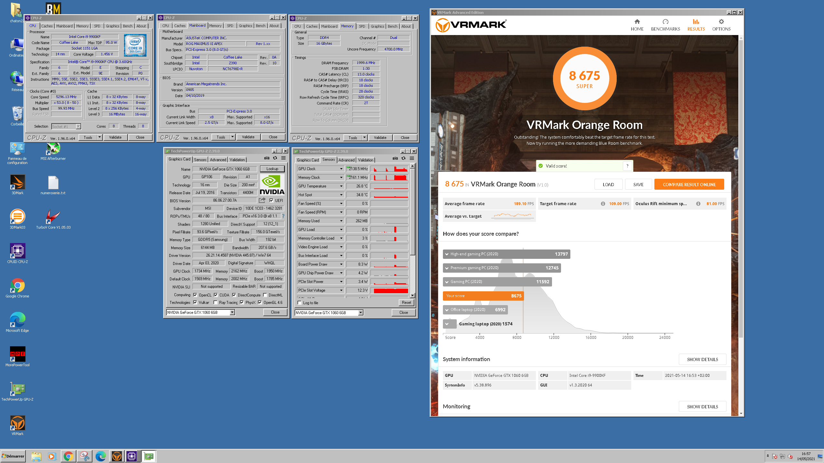This screenshot has height=463, width=824.
Task: Toggle UEFI checkbox in GPU-Z
Action: 271,200
